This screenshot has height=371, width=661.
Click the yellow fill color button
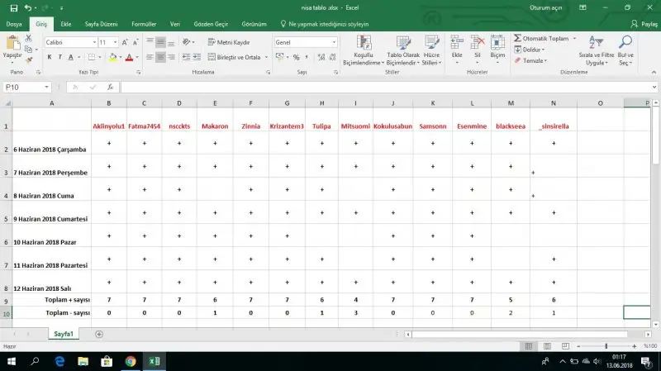(112, 57)
